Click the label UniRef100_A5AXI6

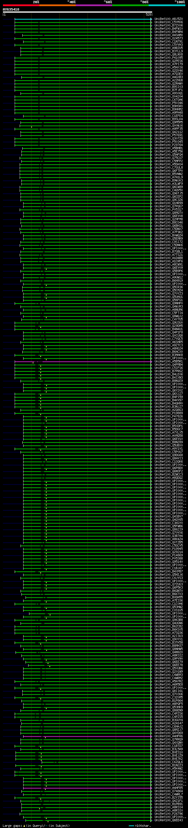coord(169,68)
